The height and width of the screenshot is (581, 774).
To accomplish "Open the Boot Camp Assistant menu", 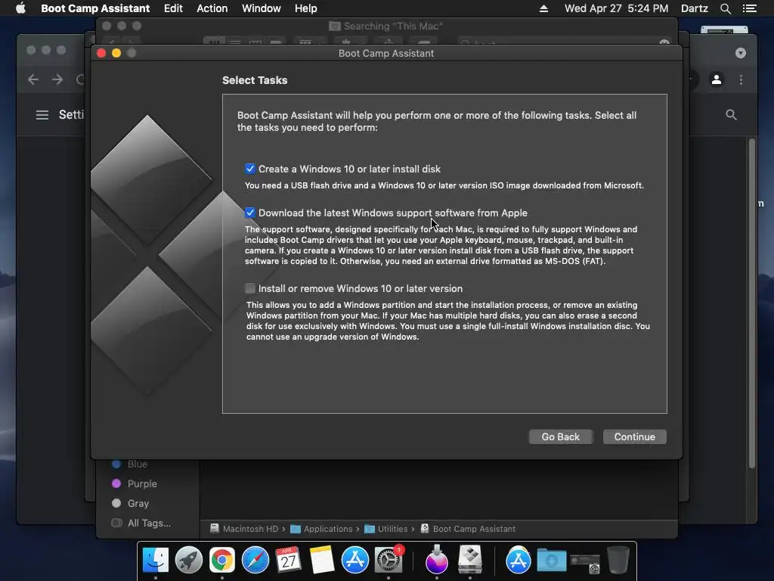I will 95,8.
